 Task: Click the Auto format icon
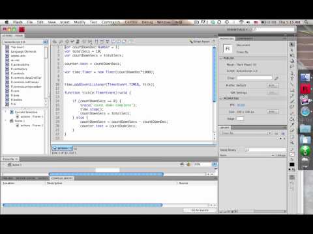pos(78,42)
